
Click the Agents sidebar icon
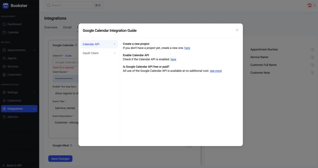(4, 58)
